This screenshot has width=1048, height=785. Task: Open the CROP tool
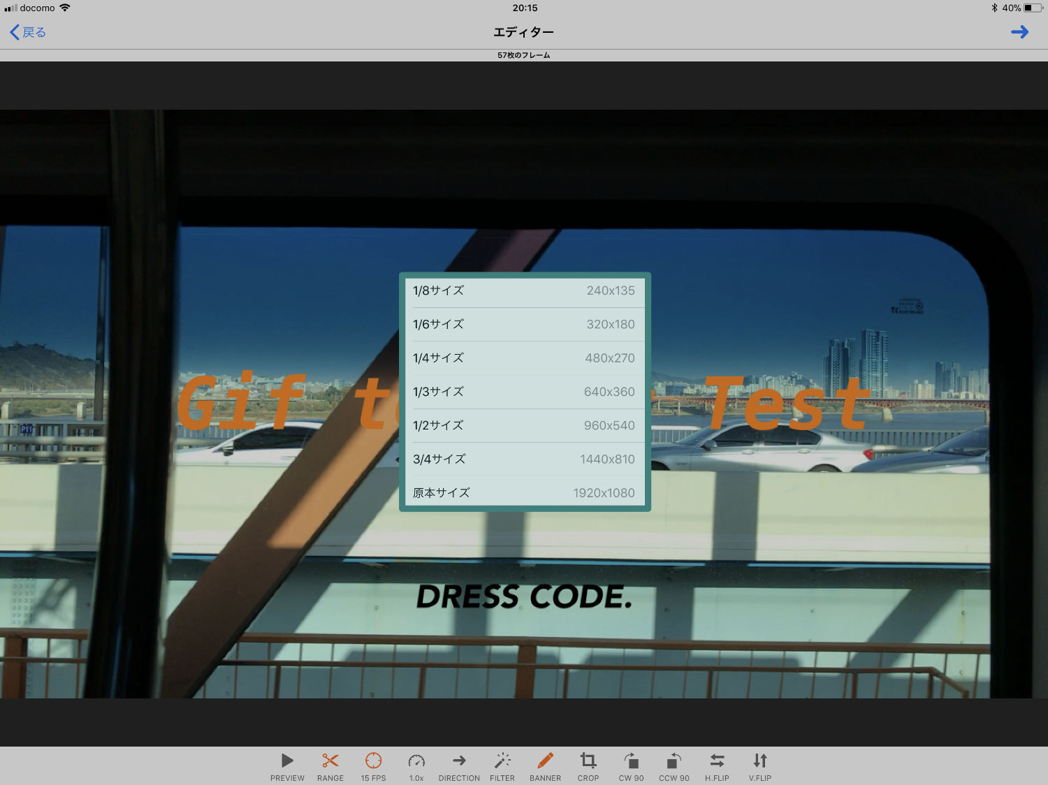point(588,766)
